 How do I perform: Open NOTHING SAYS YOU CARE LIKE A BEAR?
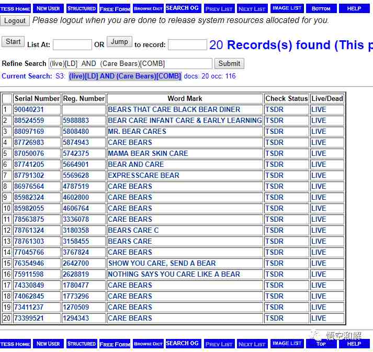tap(174, 274)
